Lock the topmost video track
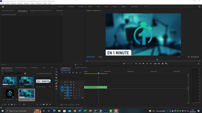 coord(65,82)
